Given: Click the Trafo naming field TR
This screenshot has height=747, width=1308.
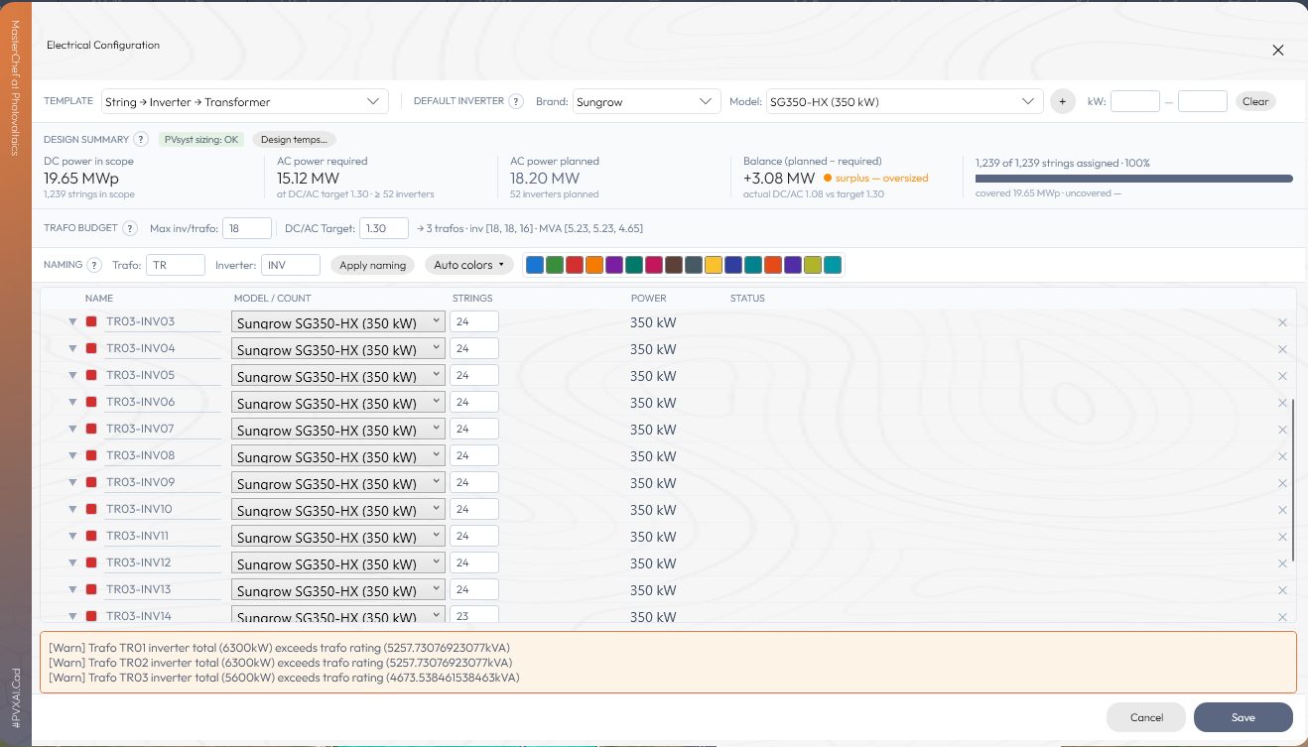Looking at the screenshot, I should pyautogui.click(x=176, y=265).
